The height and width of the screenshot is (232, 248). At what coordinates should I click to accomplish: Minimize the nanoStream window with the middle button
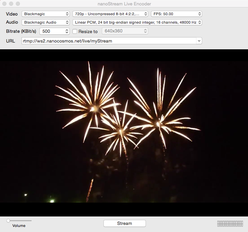11,4
